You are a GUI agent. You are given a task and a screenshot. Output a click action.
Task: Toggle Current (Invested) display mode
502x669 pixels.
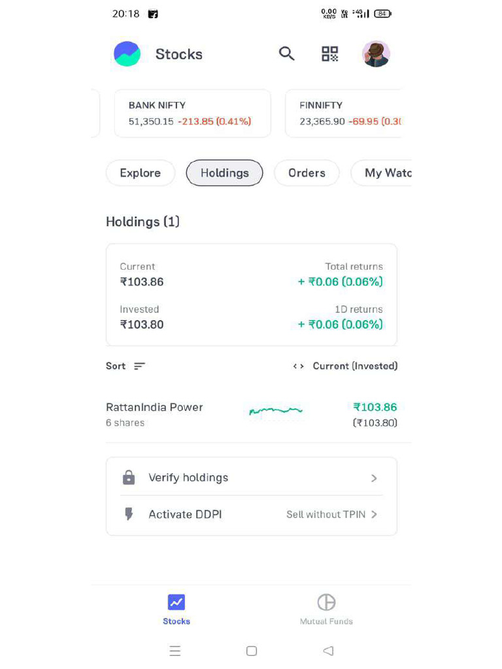[x=345, y=367]
